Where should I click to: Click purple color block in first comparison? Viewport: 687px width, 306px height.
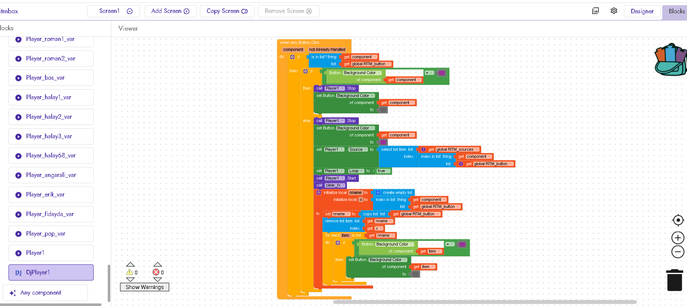click(442, 73)
